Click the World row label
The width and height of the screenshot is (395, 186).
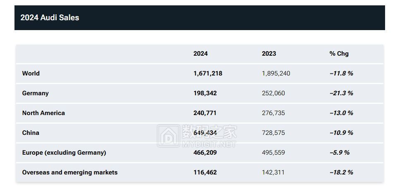pos(31,73)
